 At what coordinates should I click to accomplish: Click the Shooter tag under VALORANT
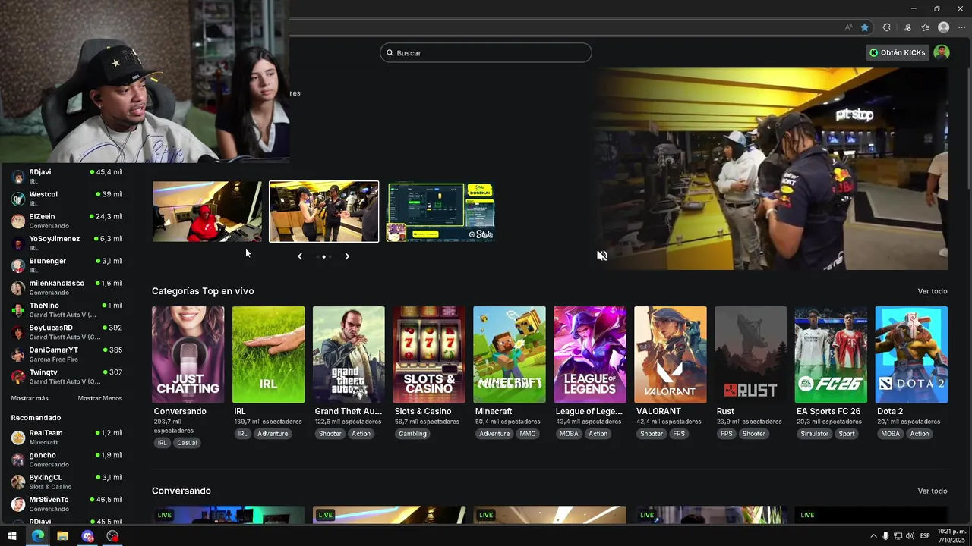(x=652, y=434)
